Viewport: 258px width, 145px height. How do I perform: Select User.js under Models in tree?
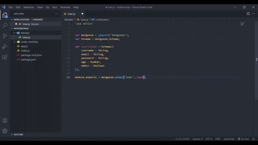pos(26,37)
